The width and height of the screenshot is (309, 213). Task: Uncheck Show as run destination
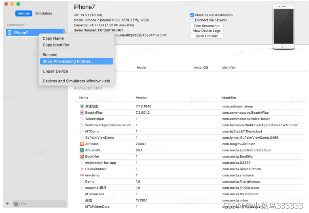click(x=192, y=15)
